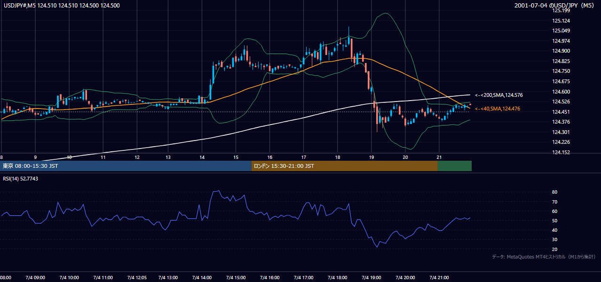Image resolution: width=601 pixels, height=282 pixels.
Task: Click price axis value 124.750
Action: click(561, 71)
